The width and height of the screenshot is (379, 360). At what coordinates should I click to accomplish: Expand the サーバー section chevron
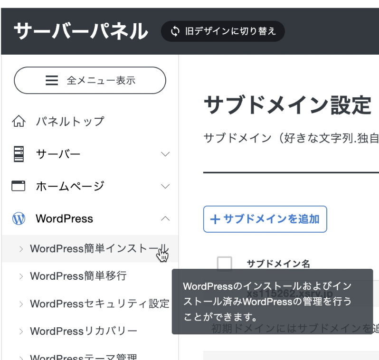click(165, 154)
